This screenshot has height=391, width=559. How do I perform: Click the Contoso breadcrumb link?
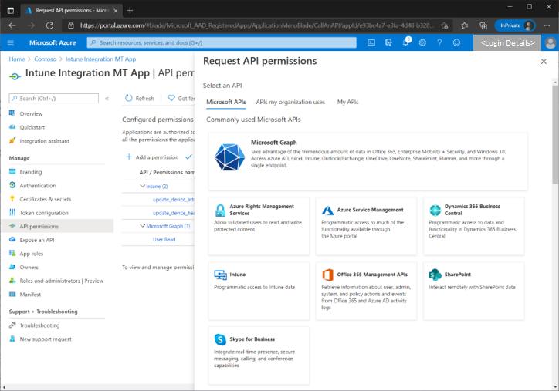pyautogui.click(x=46, y=59)
